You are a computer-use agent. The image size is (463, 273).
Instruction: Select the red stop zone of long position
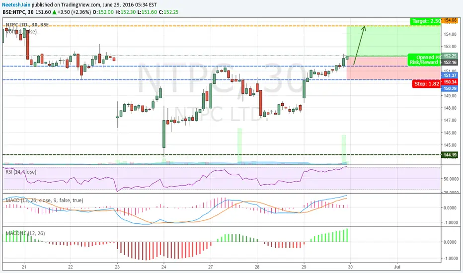click(x=393, y=68)
